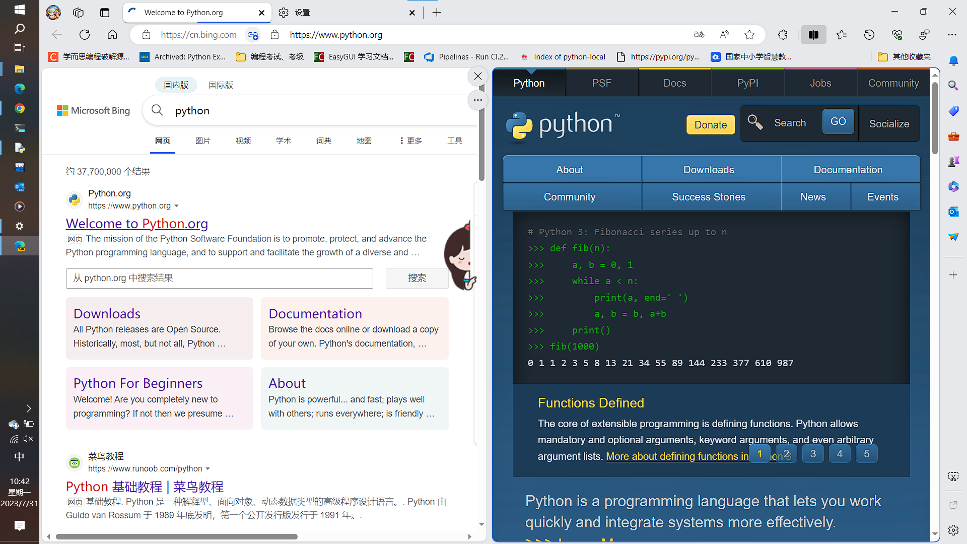Screen dimensions: 967x544
Task: Open the extensions puzzle icon
Action: (783, 35)
